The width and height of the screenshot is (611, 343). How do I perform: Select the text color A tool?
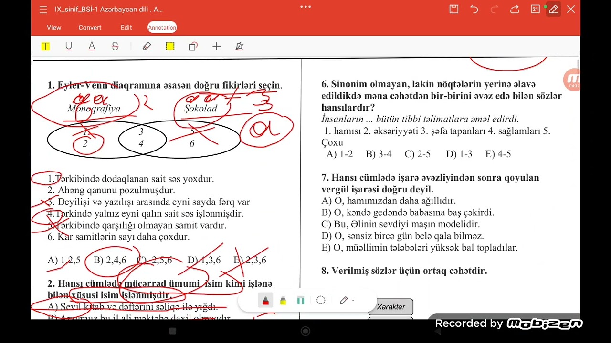92,46
